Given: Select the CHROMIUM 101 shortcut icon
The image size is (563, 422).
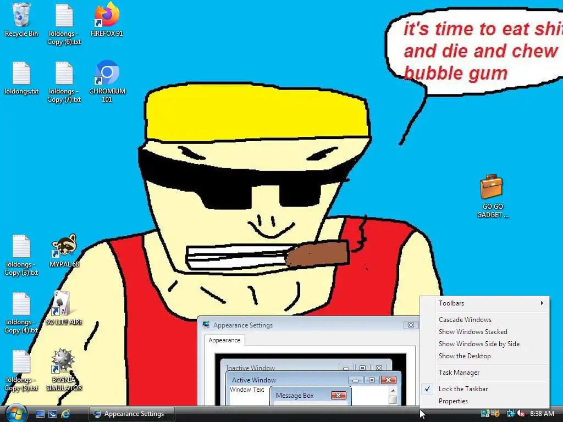Looking at the screenshot, I should coord(107,73).
